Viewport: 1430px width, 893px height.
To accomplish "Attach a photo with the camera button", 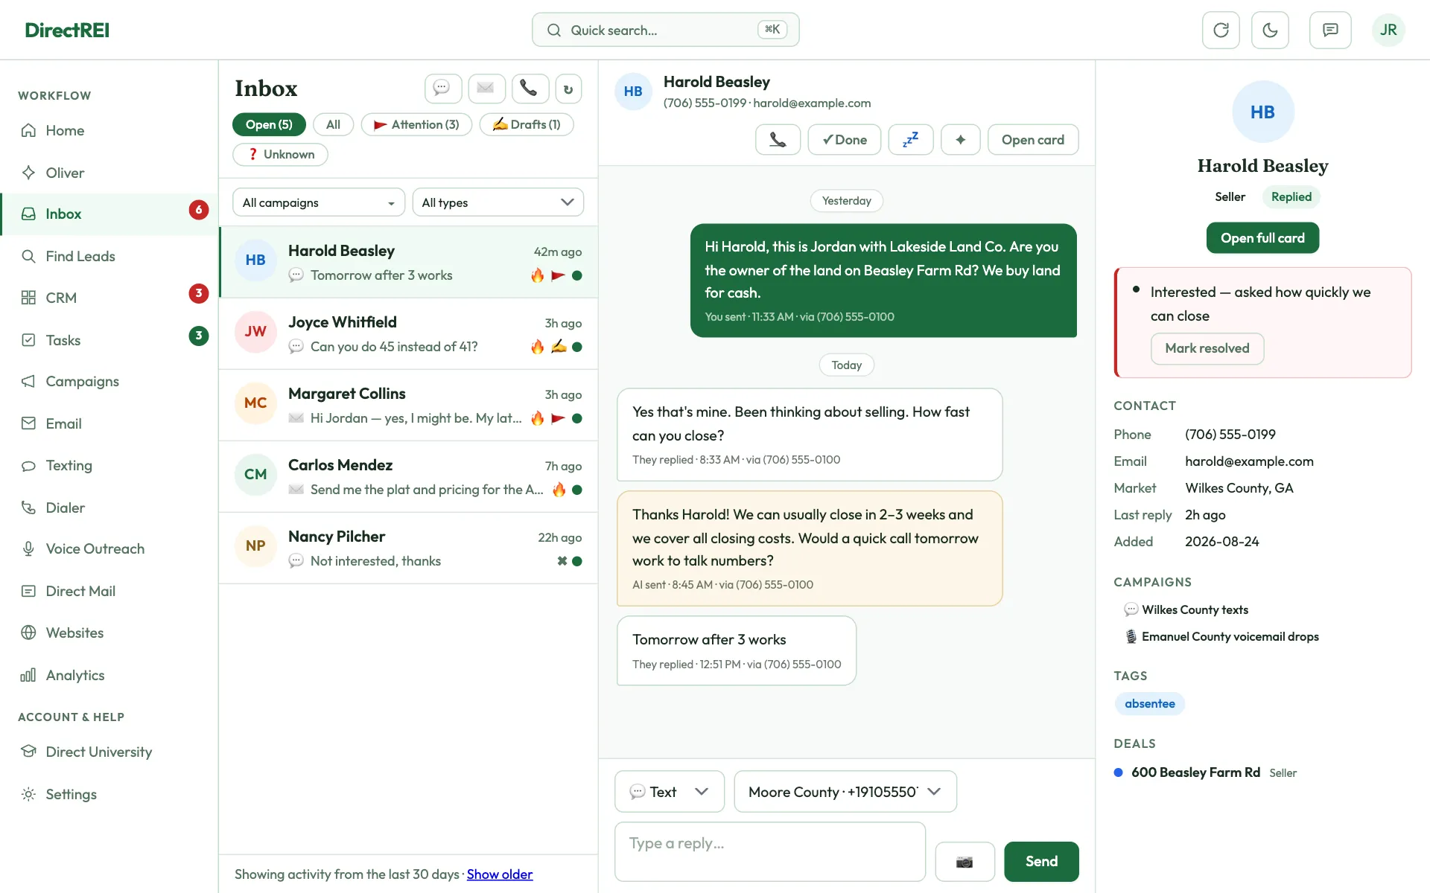I will tap(965, 862).
